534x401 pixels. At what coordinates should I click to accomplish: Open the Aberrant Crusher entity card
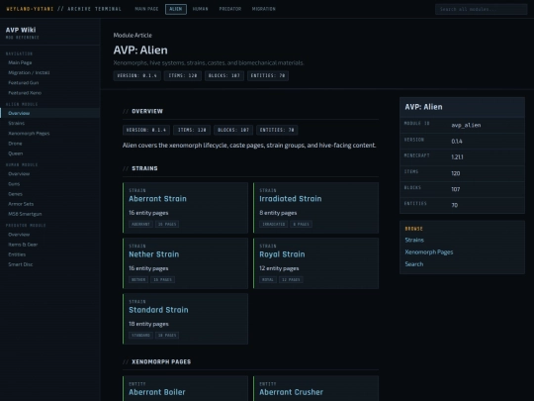pyautogui.click(x=315, y=389)
